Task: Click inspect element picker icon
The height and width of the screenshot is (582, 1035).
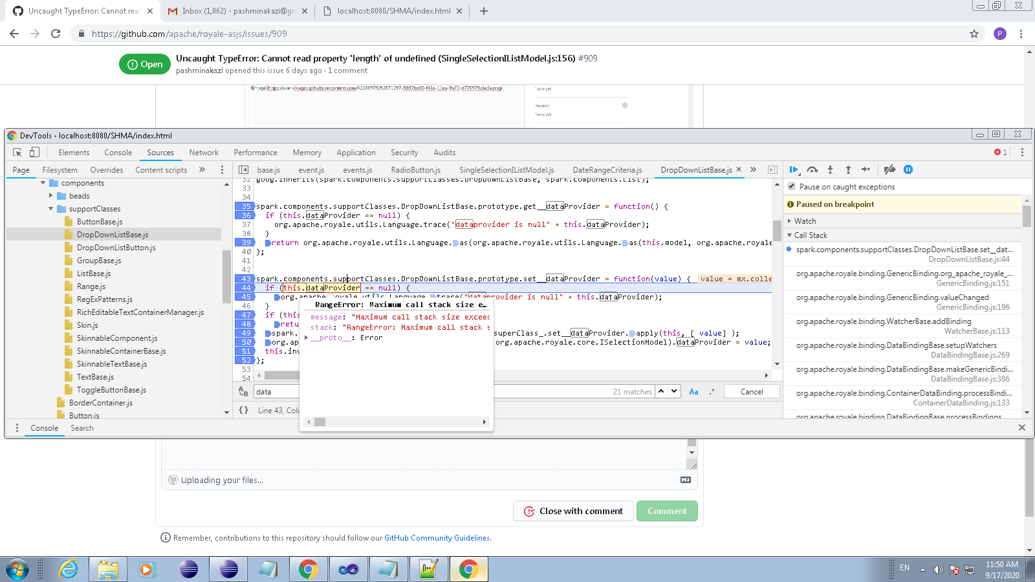Action: (17, 153)
